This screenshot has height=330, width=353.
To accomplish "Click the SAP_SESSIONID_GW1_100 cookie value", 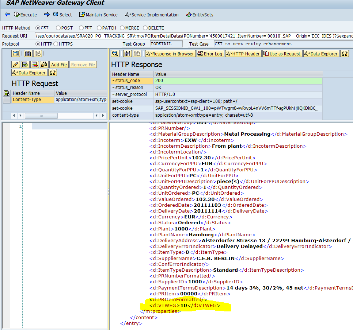I will click(238, 108).
